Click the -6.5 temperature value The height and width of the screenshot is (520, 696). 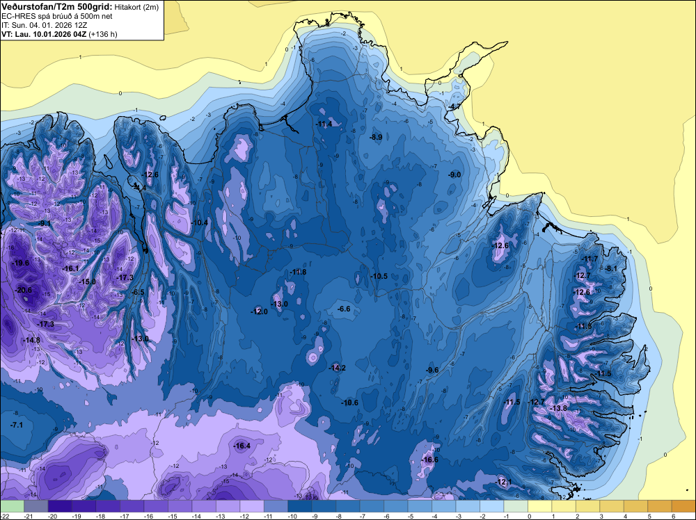pyautogui.click(x=138, y=292)
